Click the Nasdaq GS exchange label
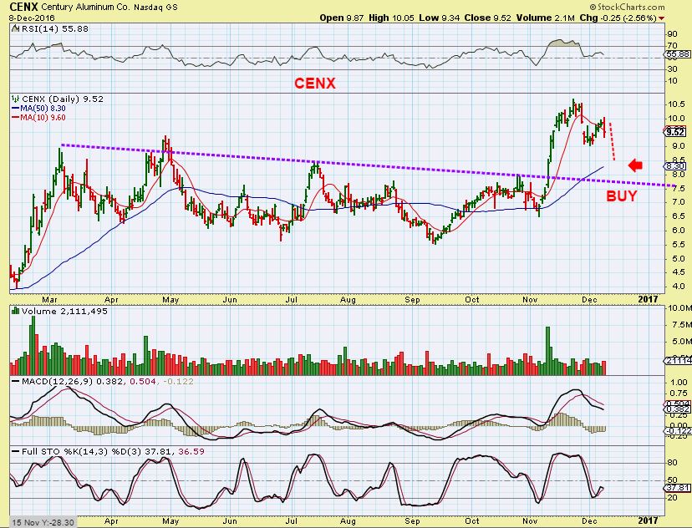The image size is (692, 528). [157, 7]
